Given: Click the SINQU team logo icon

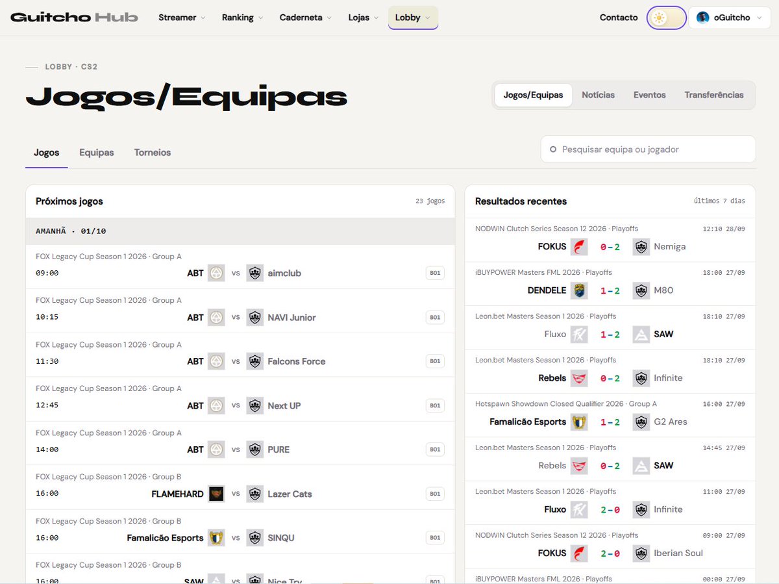Looking at the screenshot, I should (255, 538).
